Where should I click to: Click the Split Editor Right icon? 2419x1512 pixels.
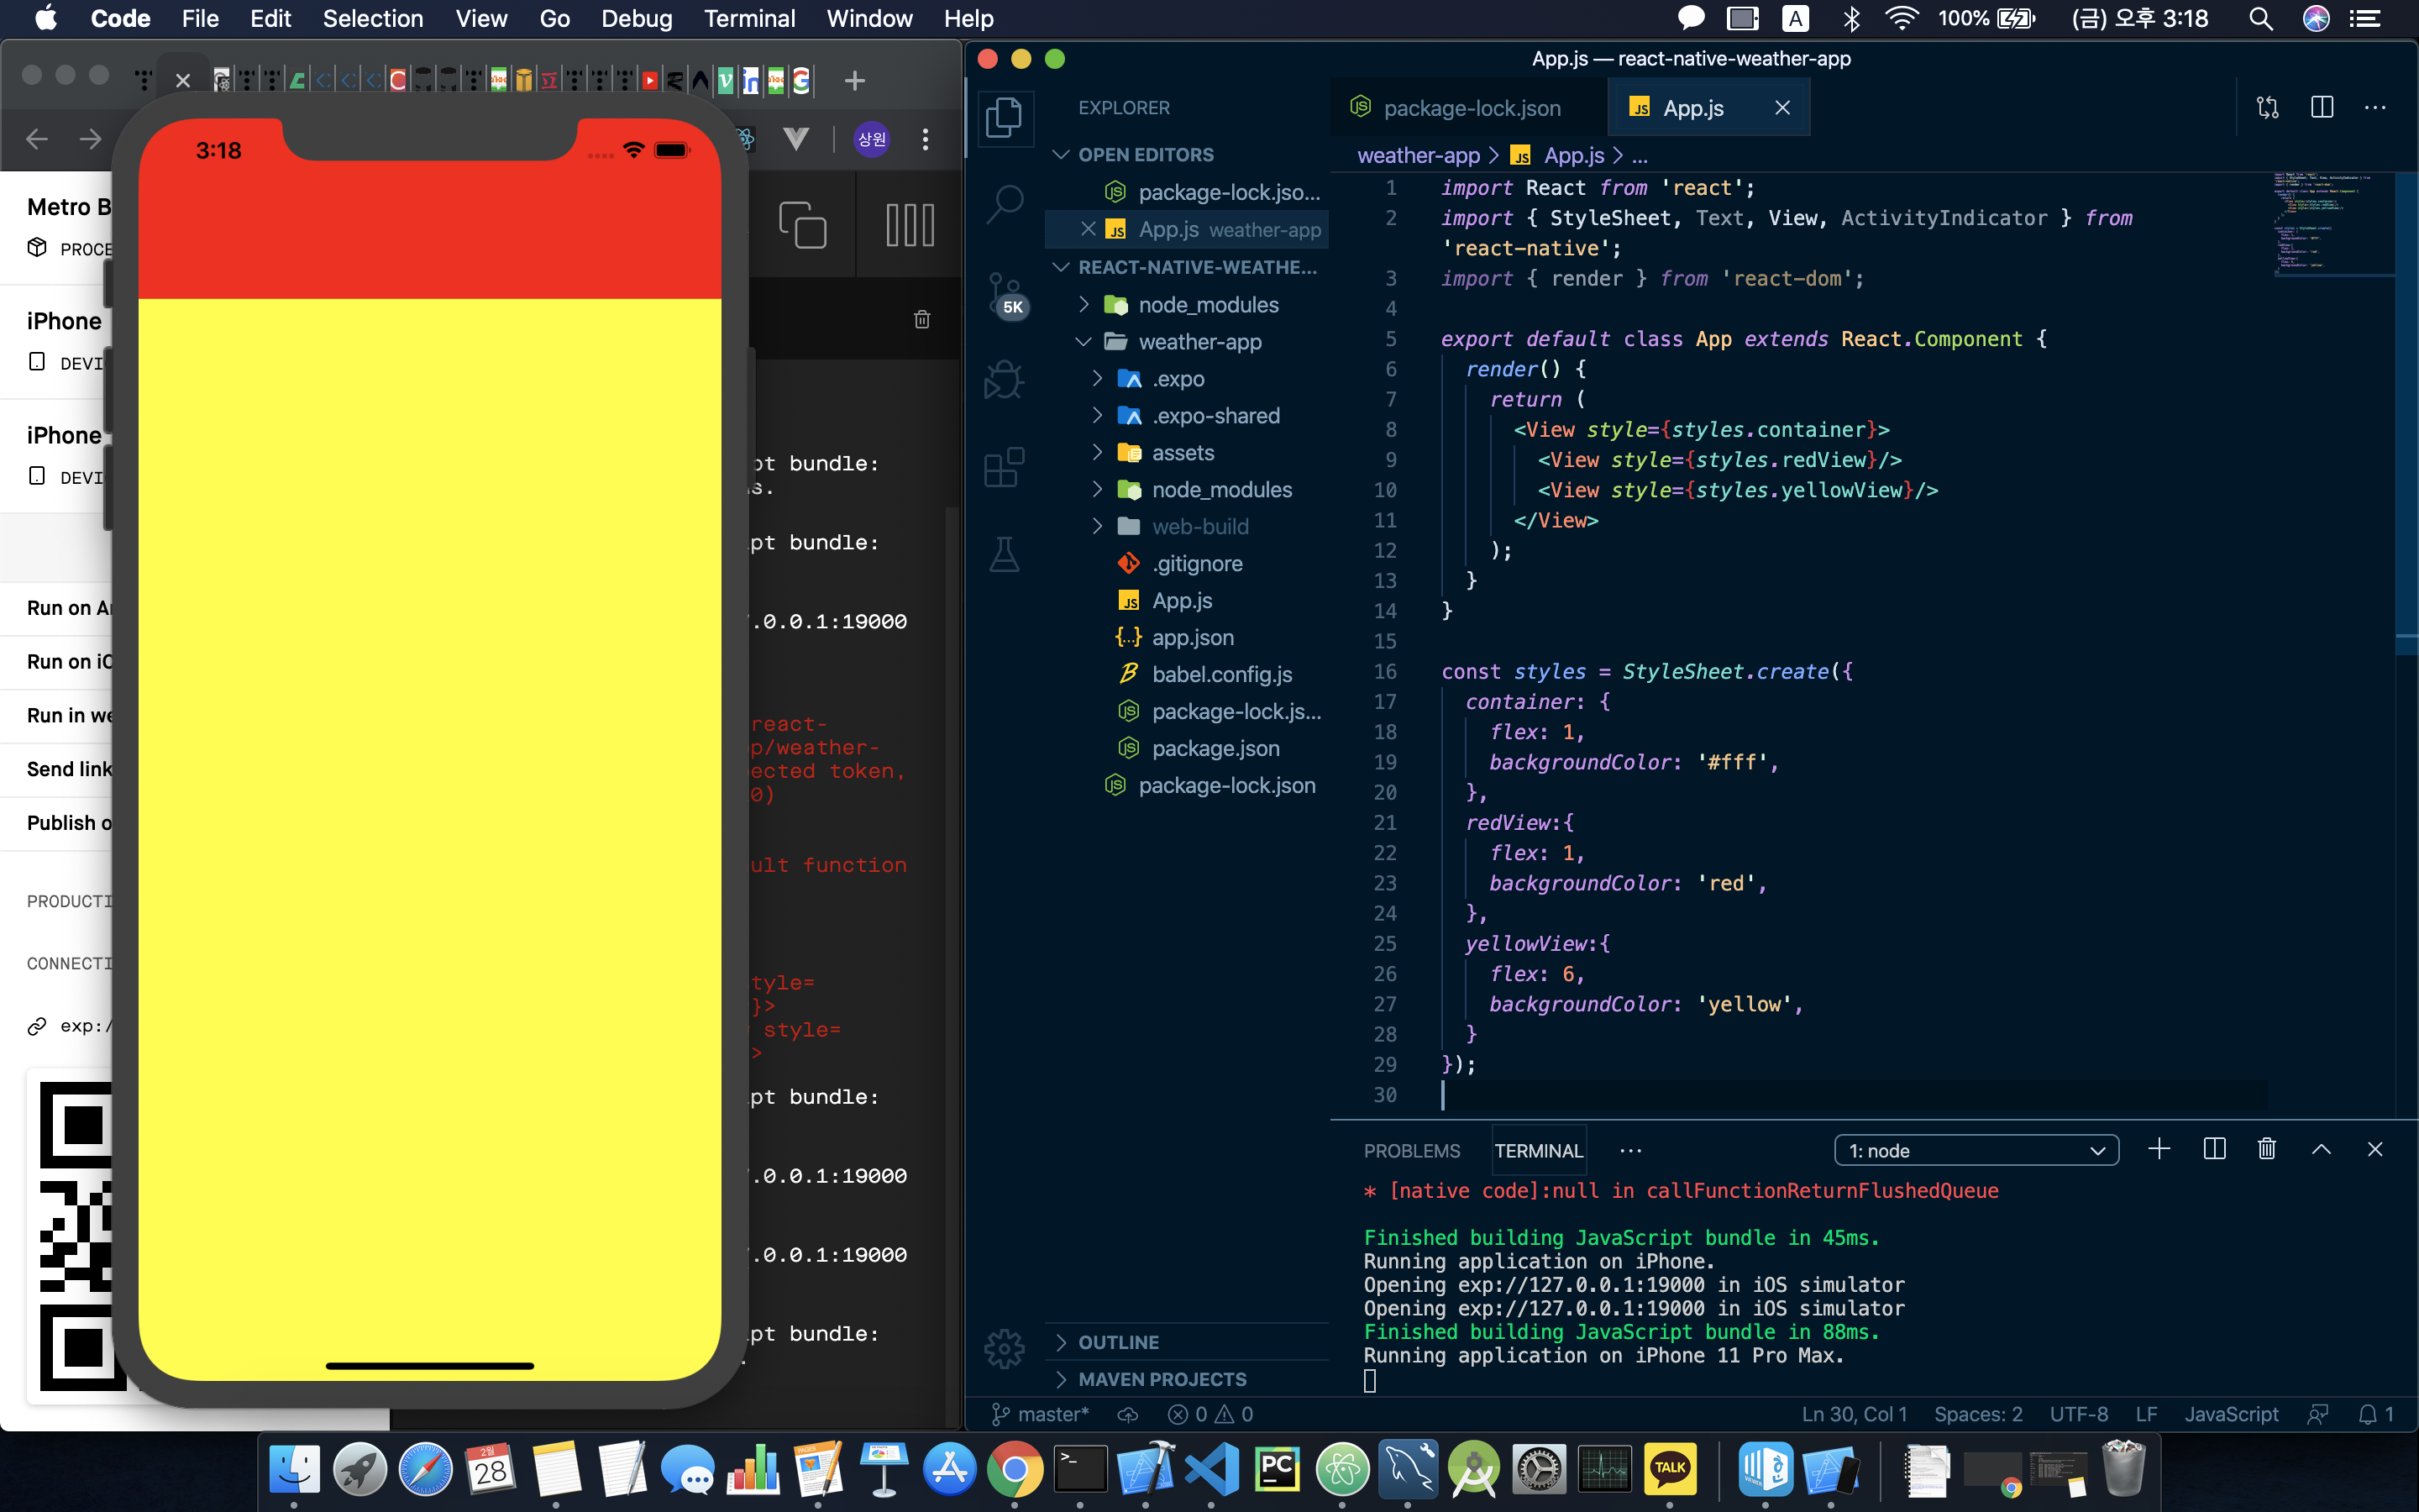(2321, 108)
